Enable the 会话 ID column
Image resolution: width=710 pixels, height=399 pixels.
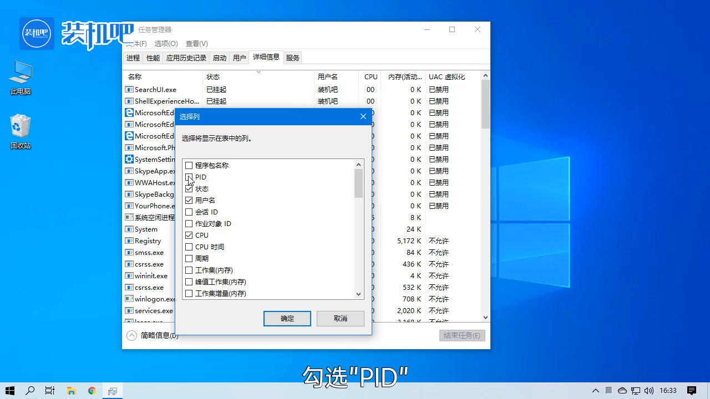pyautogui.click(x=189, y=212)
